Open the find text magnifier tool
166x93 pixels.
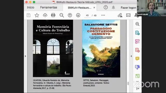(x=62, y=15)
